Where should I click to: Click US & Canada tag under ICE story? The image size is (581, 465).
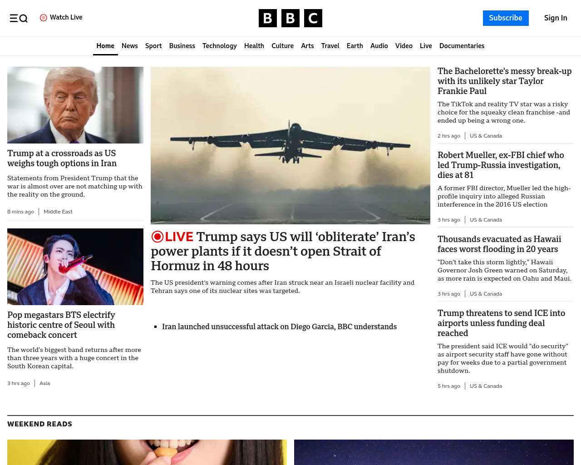coord(486,386)
